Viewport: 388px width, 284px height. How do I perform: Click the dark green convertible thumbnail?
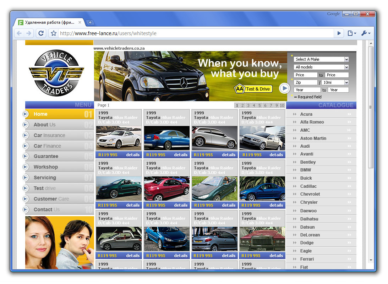[119, 189]
